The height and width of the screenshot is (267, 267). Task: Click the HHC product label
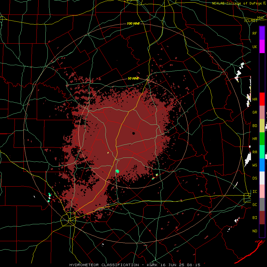tap(260, 18)
